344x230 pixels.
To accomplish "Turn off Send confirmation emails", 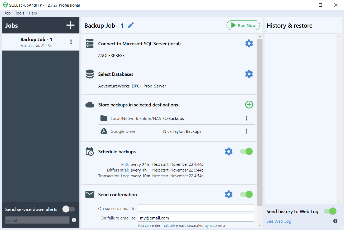I will pos(246,194).
